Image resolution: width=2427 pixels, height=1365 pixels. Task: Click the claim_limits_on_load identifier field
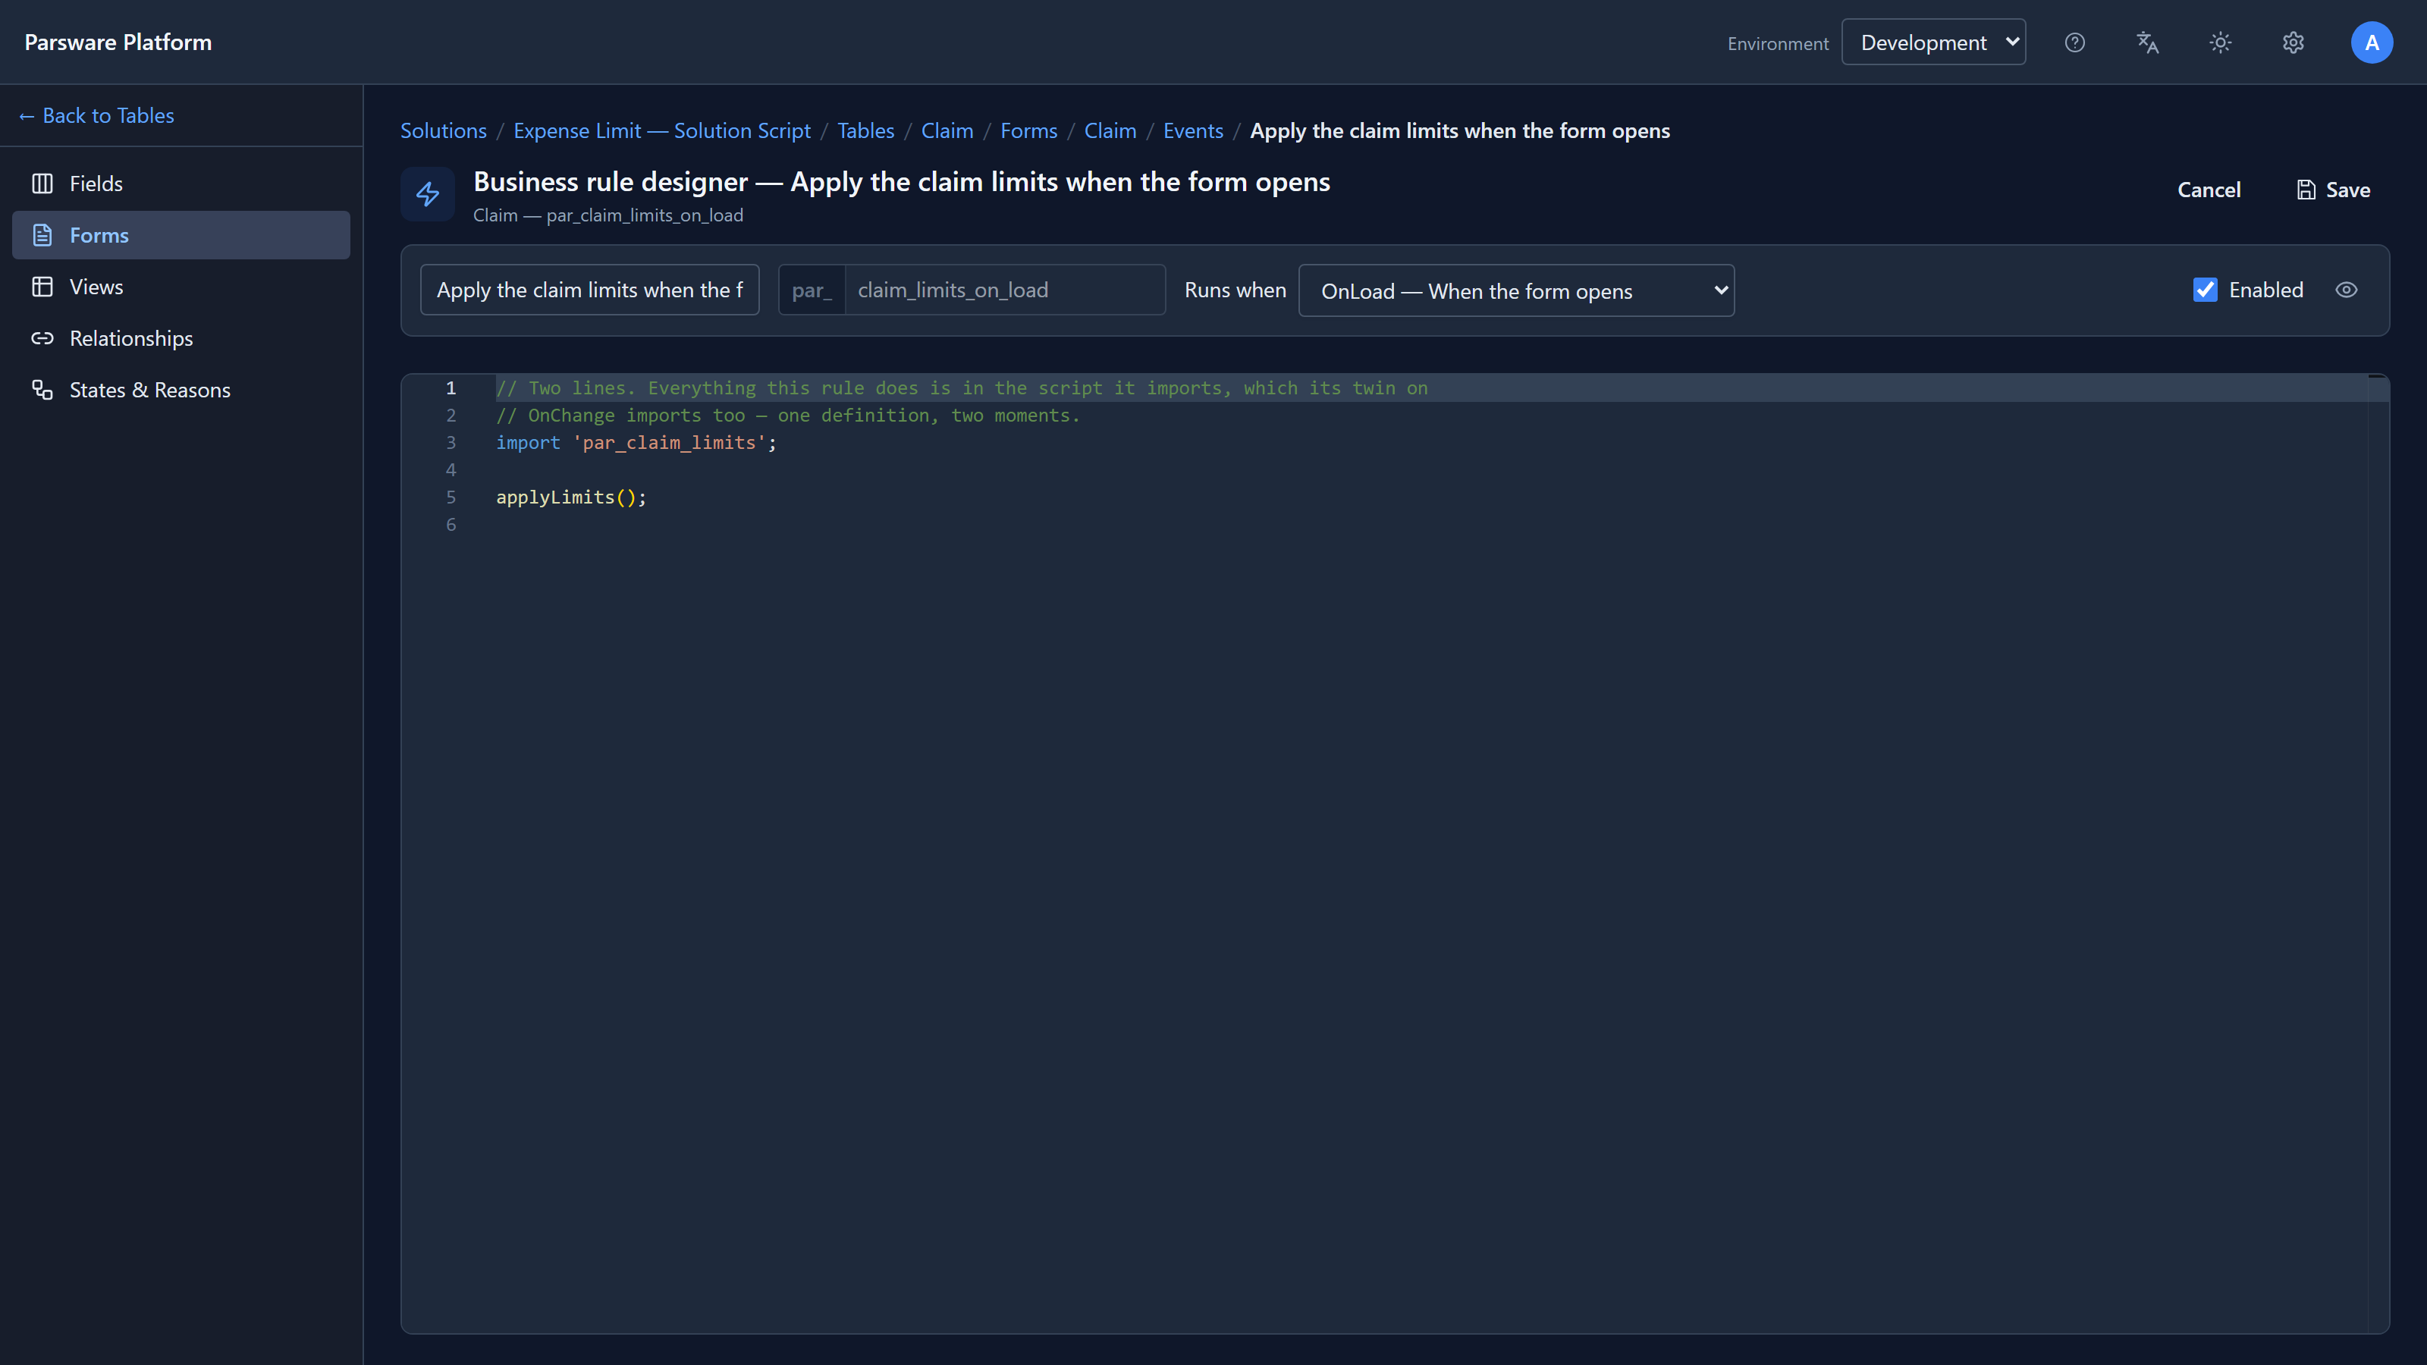[1005, 290]
